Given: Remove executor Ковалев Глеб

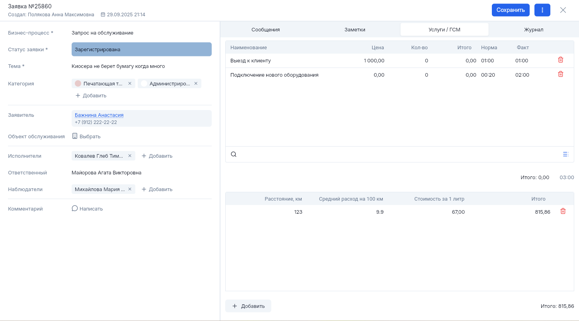Looking at the screenshot, I should click(130, 156).
